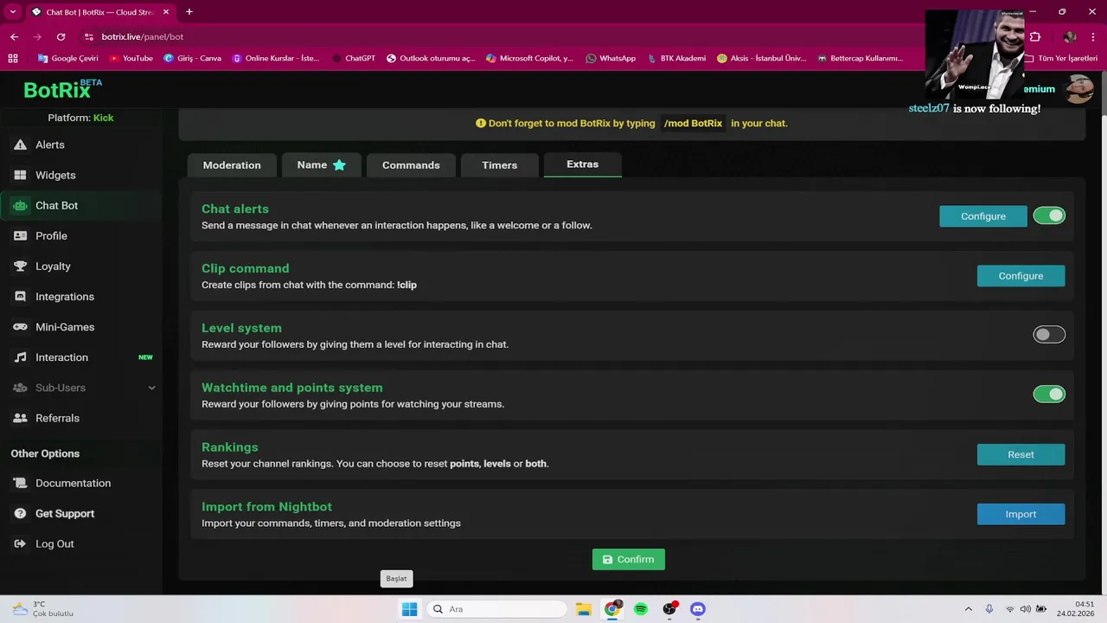Image resolution: width=1107 pixels, height=623 pixels.
Task: Select the Extras tab
Action: click(x=582, y=164)
